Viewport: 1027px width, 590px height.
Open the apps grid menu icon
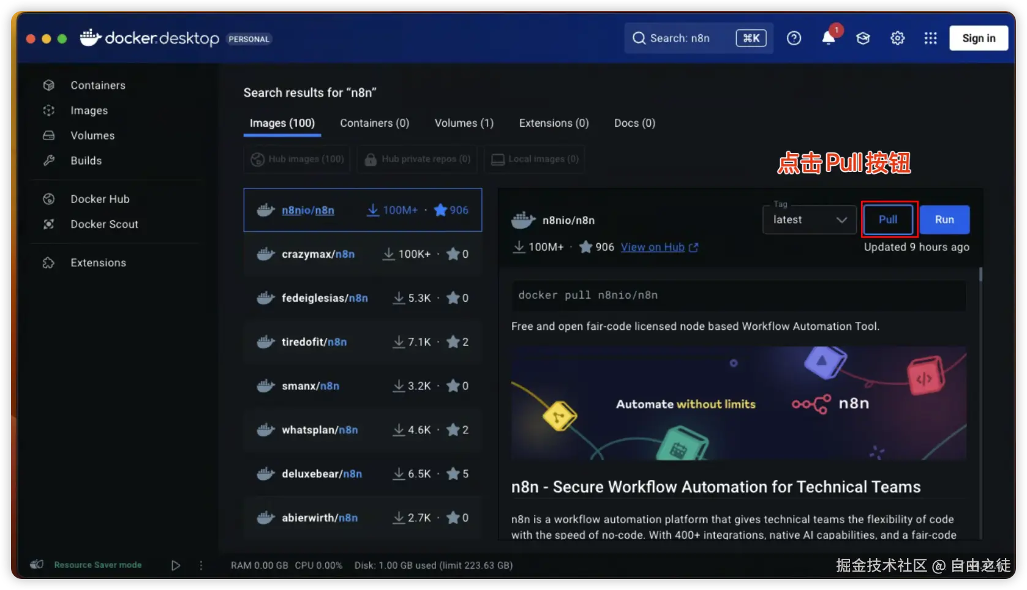click(x=930, y=38)
